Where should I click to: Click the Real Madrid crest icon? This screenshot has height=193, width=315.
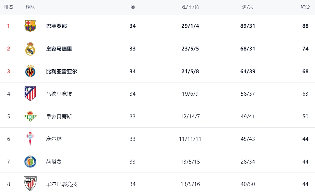(x=30, y=49)
